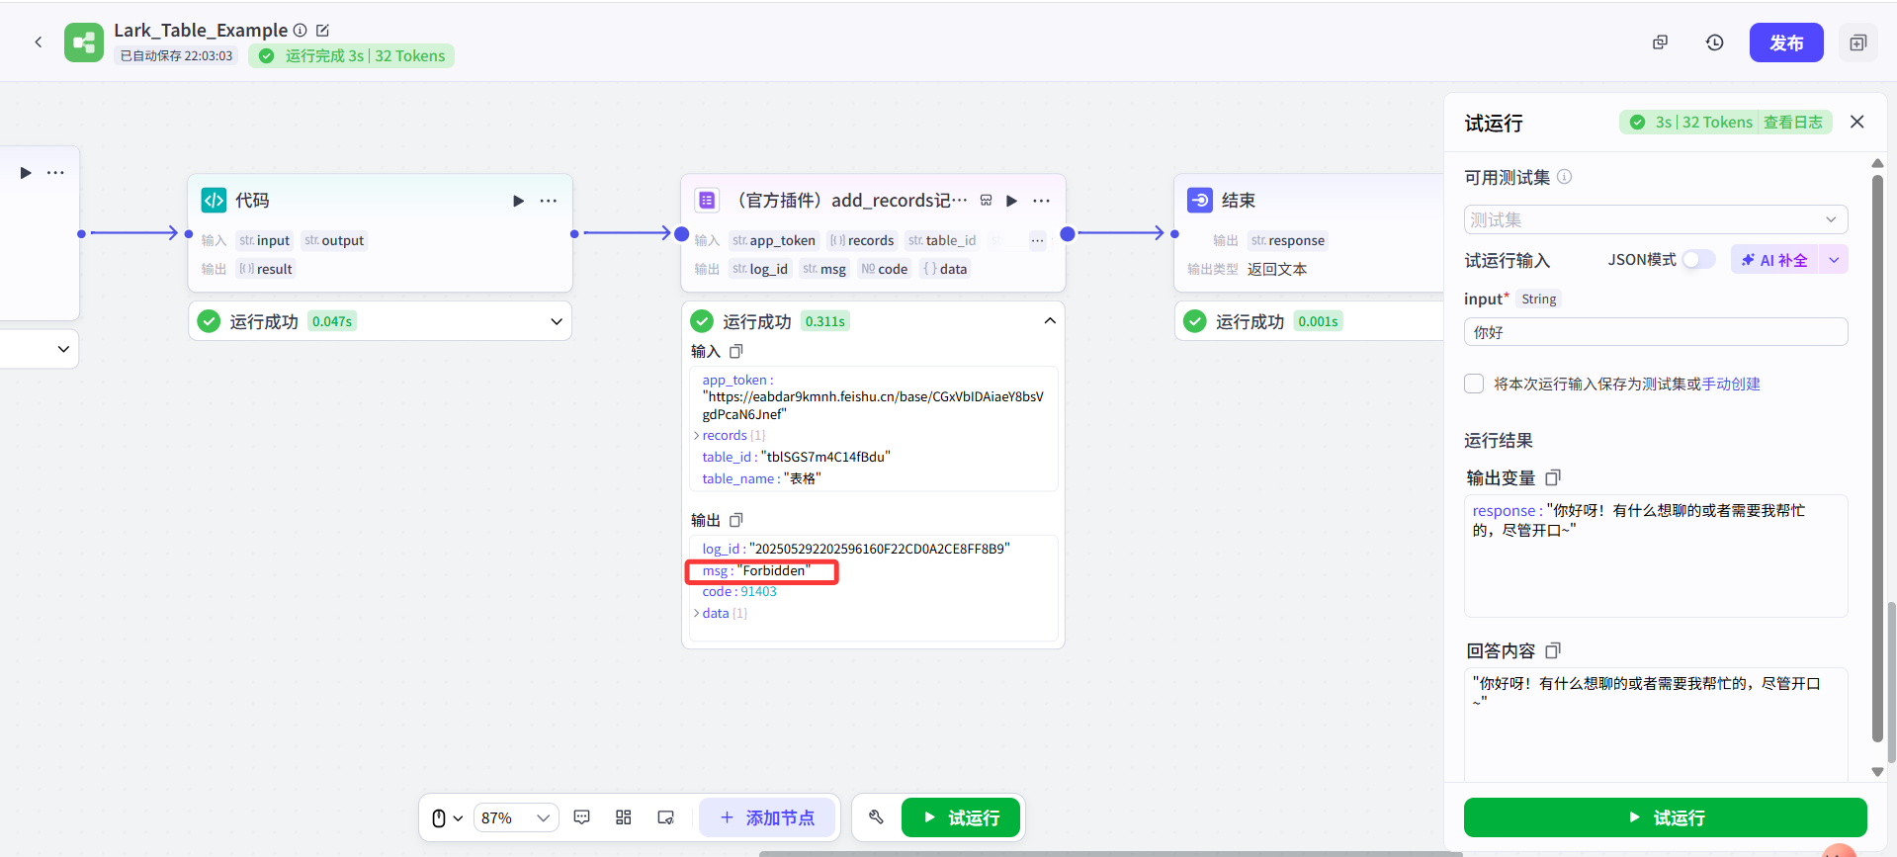
Task: Click the input field containing 你好
Action: [x=1656, y=332]
